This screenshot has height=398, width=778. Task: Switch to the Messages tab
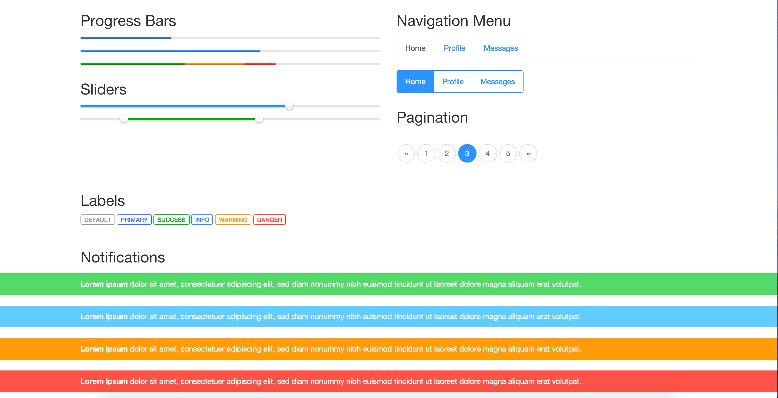(501, 48)
